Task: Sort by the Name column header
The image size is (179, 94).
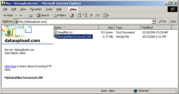Action: (x=76, y=28)
